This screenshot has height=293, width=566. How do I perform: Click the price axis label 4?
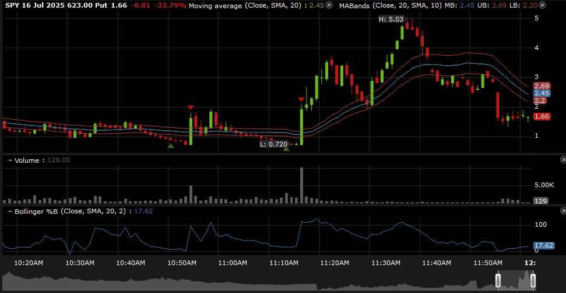pos(536,48)
